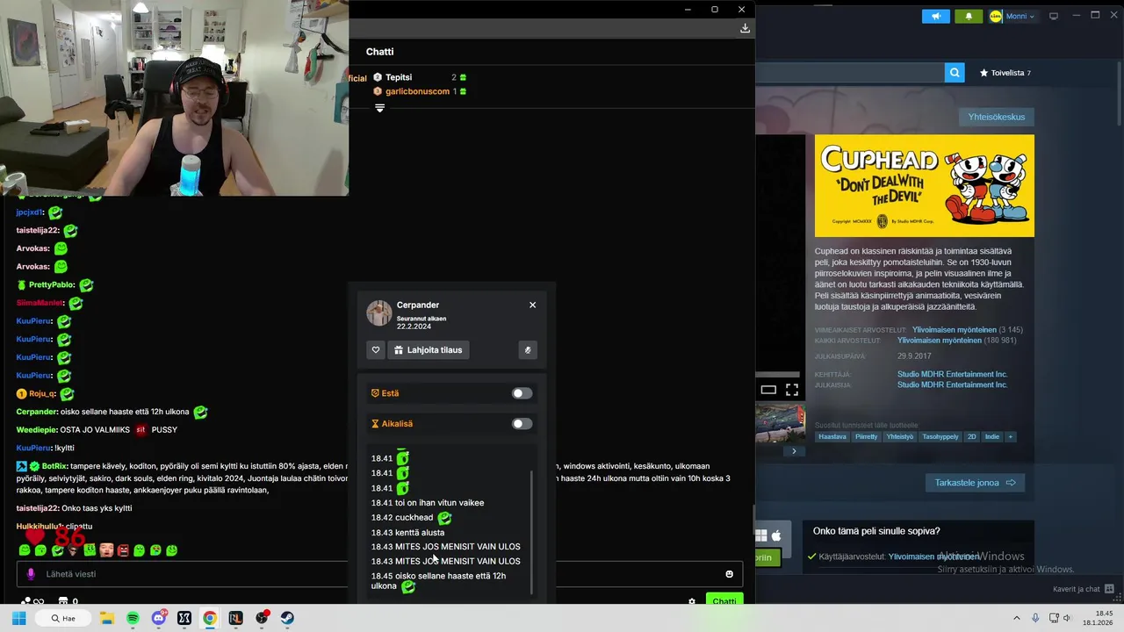Toggle the Aikalisä timeout switch

point(522,423)
